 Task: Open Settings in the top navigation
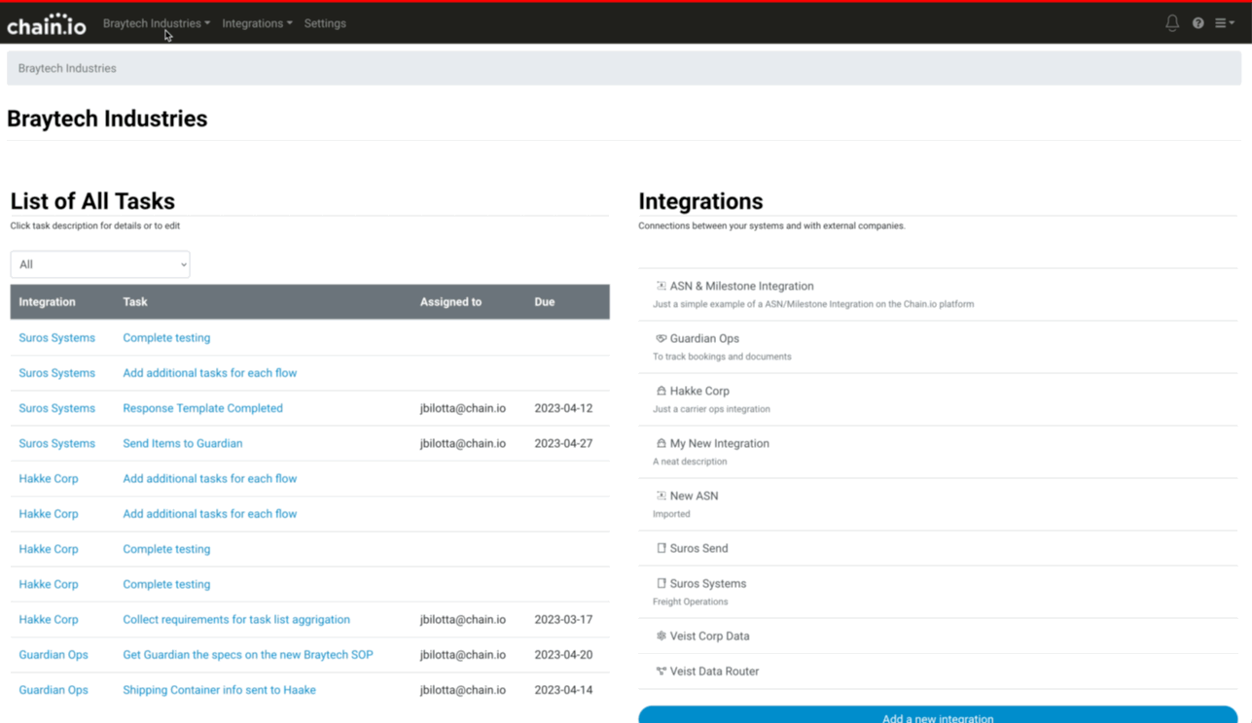[x=325, y=23]
